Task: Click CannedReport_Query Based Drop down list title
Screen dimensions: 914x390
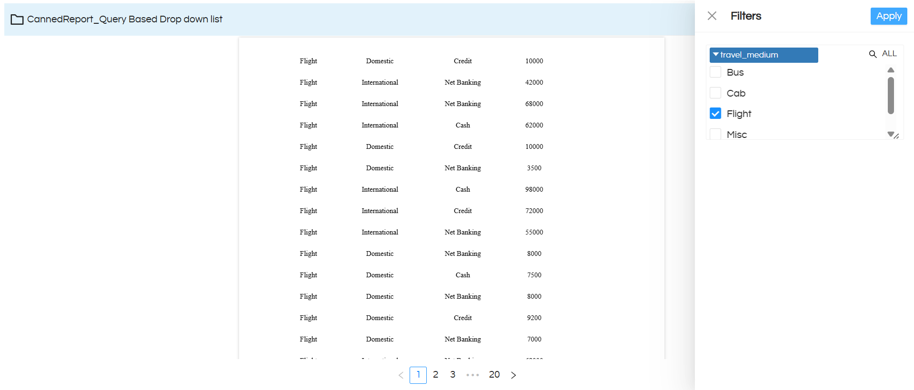Action: (124, 19)
